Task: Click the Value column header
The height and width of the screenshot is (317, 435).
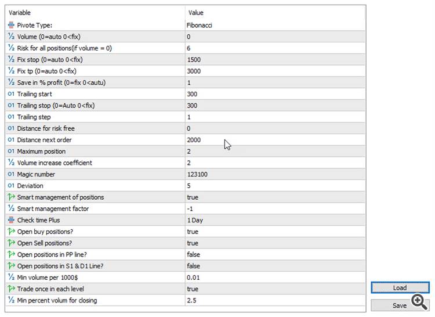Action: pos(196,13)
